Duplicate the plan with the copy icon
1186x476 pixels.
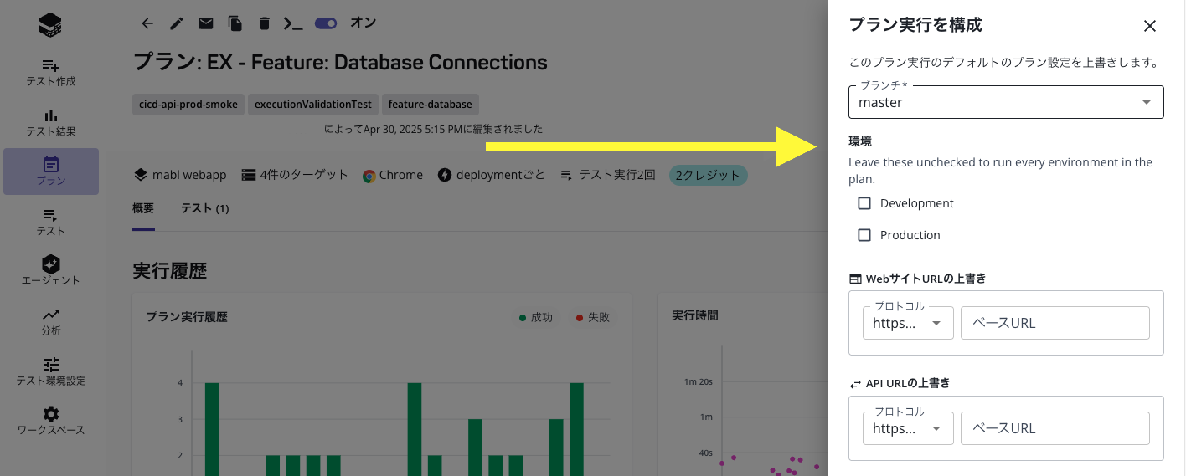pos(235,23)
